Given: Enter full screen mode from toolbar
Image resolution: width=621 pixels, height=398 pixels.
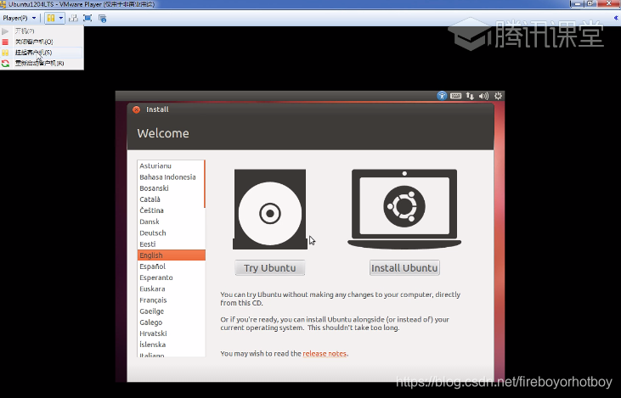Looking at the screenshot, I should 88,18.
